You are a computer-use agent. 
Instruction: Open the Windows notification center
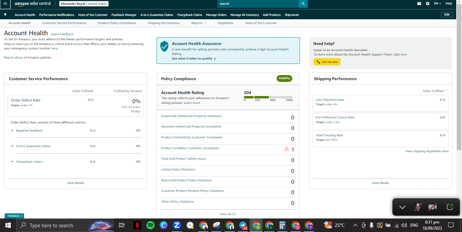(x=451, y=225)
